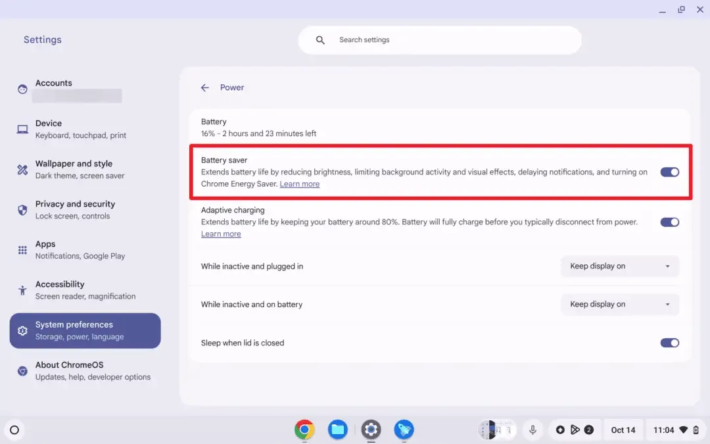
Task: Select Wallpaper and style in the sidebar
Action: [85, 170]
